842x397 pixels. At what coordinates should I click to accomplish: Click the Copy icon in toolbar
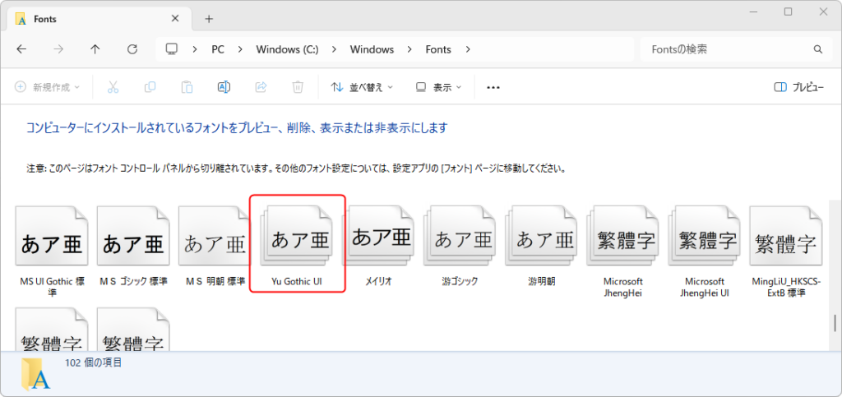point(150,87)
